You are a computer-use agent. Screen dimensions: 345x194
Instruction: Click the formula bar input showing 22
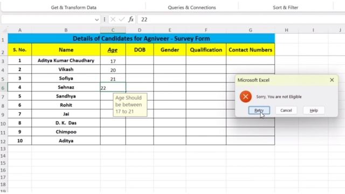241,19
